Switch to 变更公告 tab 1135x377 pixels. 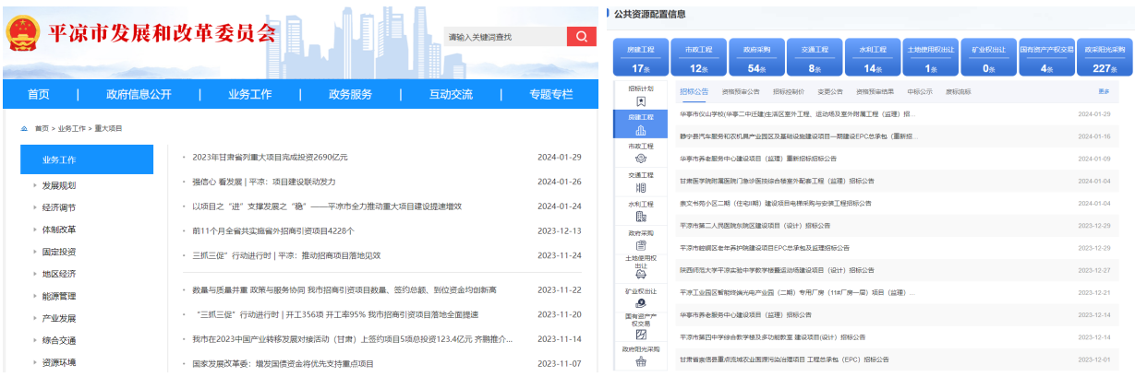click(x=830, y=92)
